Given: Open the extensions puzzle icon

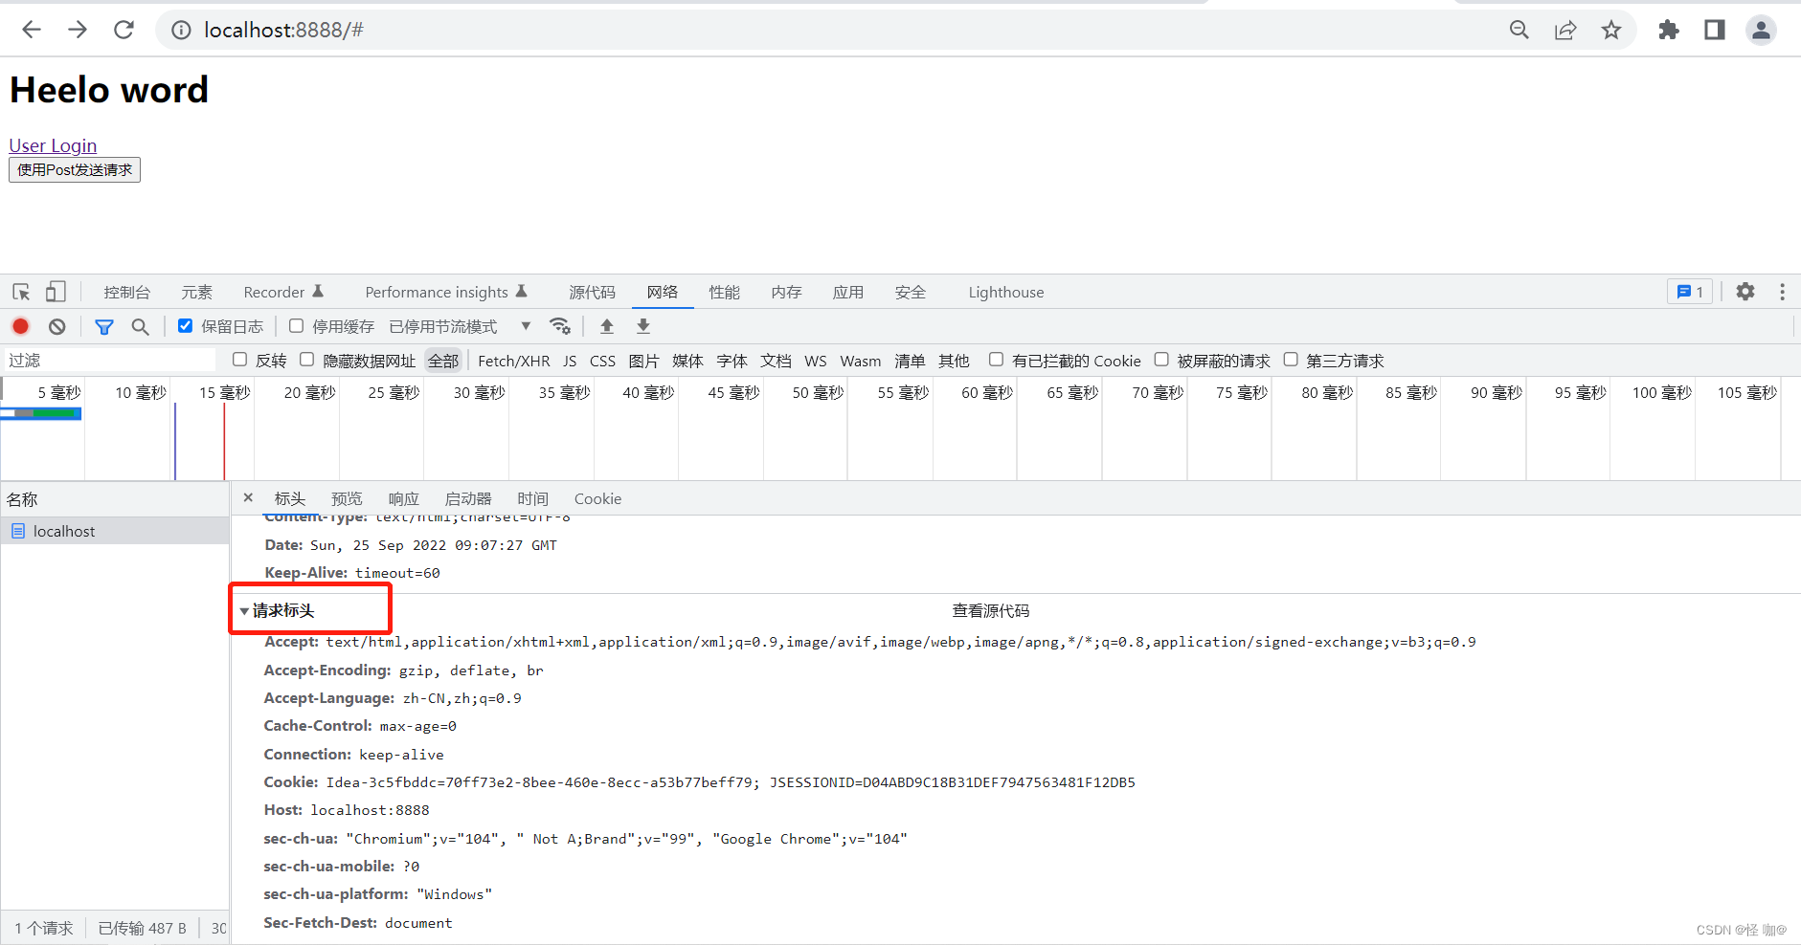Looking at the screenshot, I should 1669,30.
